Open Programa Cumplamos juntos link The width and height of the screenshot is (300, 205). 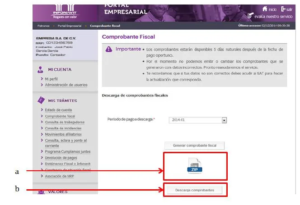point(68,151)
